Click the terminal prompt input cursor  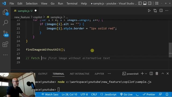tap(59, 89)
